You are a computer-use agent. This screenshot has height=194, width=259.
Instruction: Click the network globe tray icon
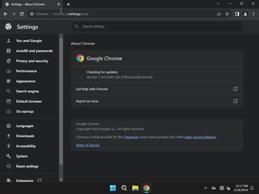pos(222,188)
